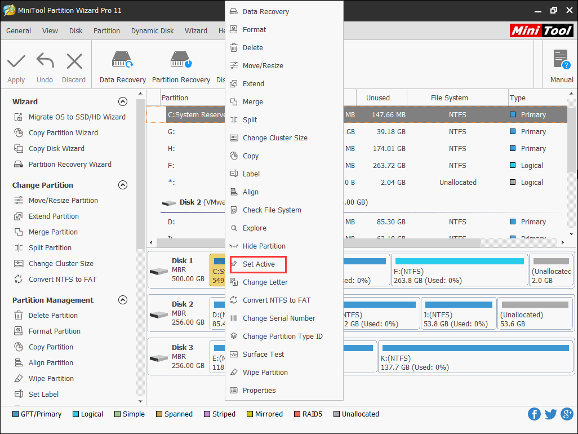Click the Undo arrow icon
578x434 pixels.
point(45,61)
